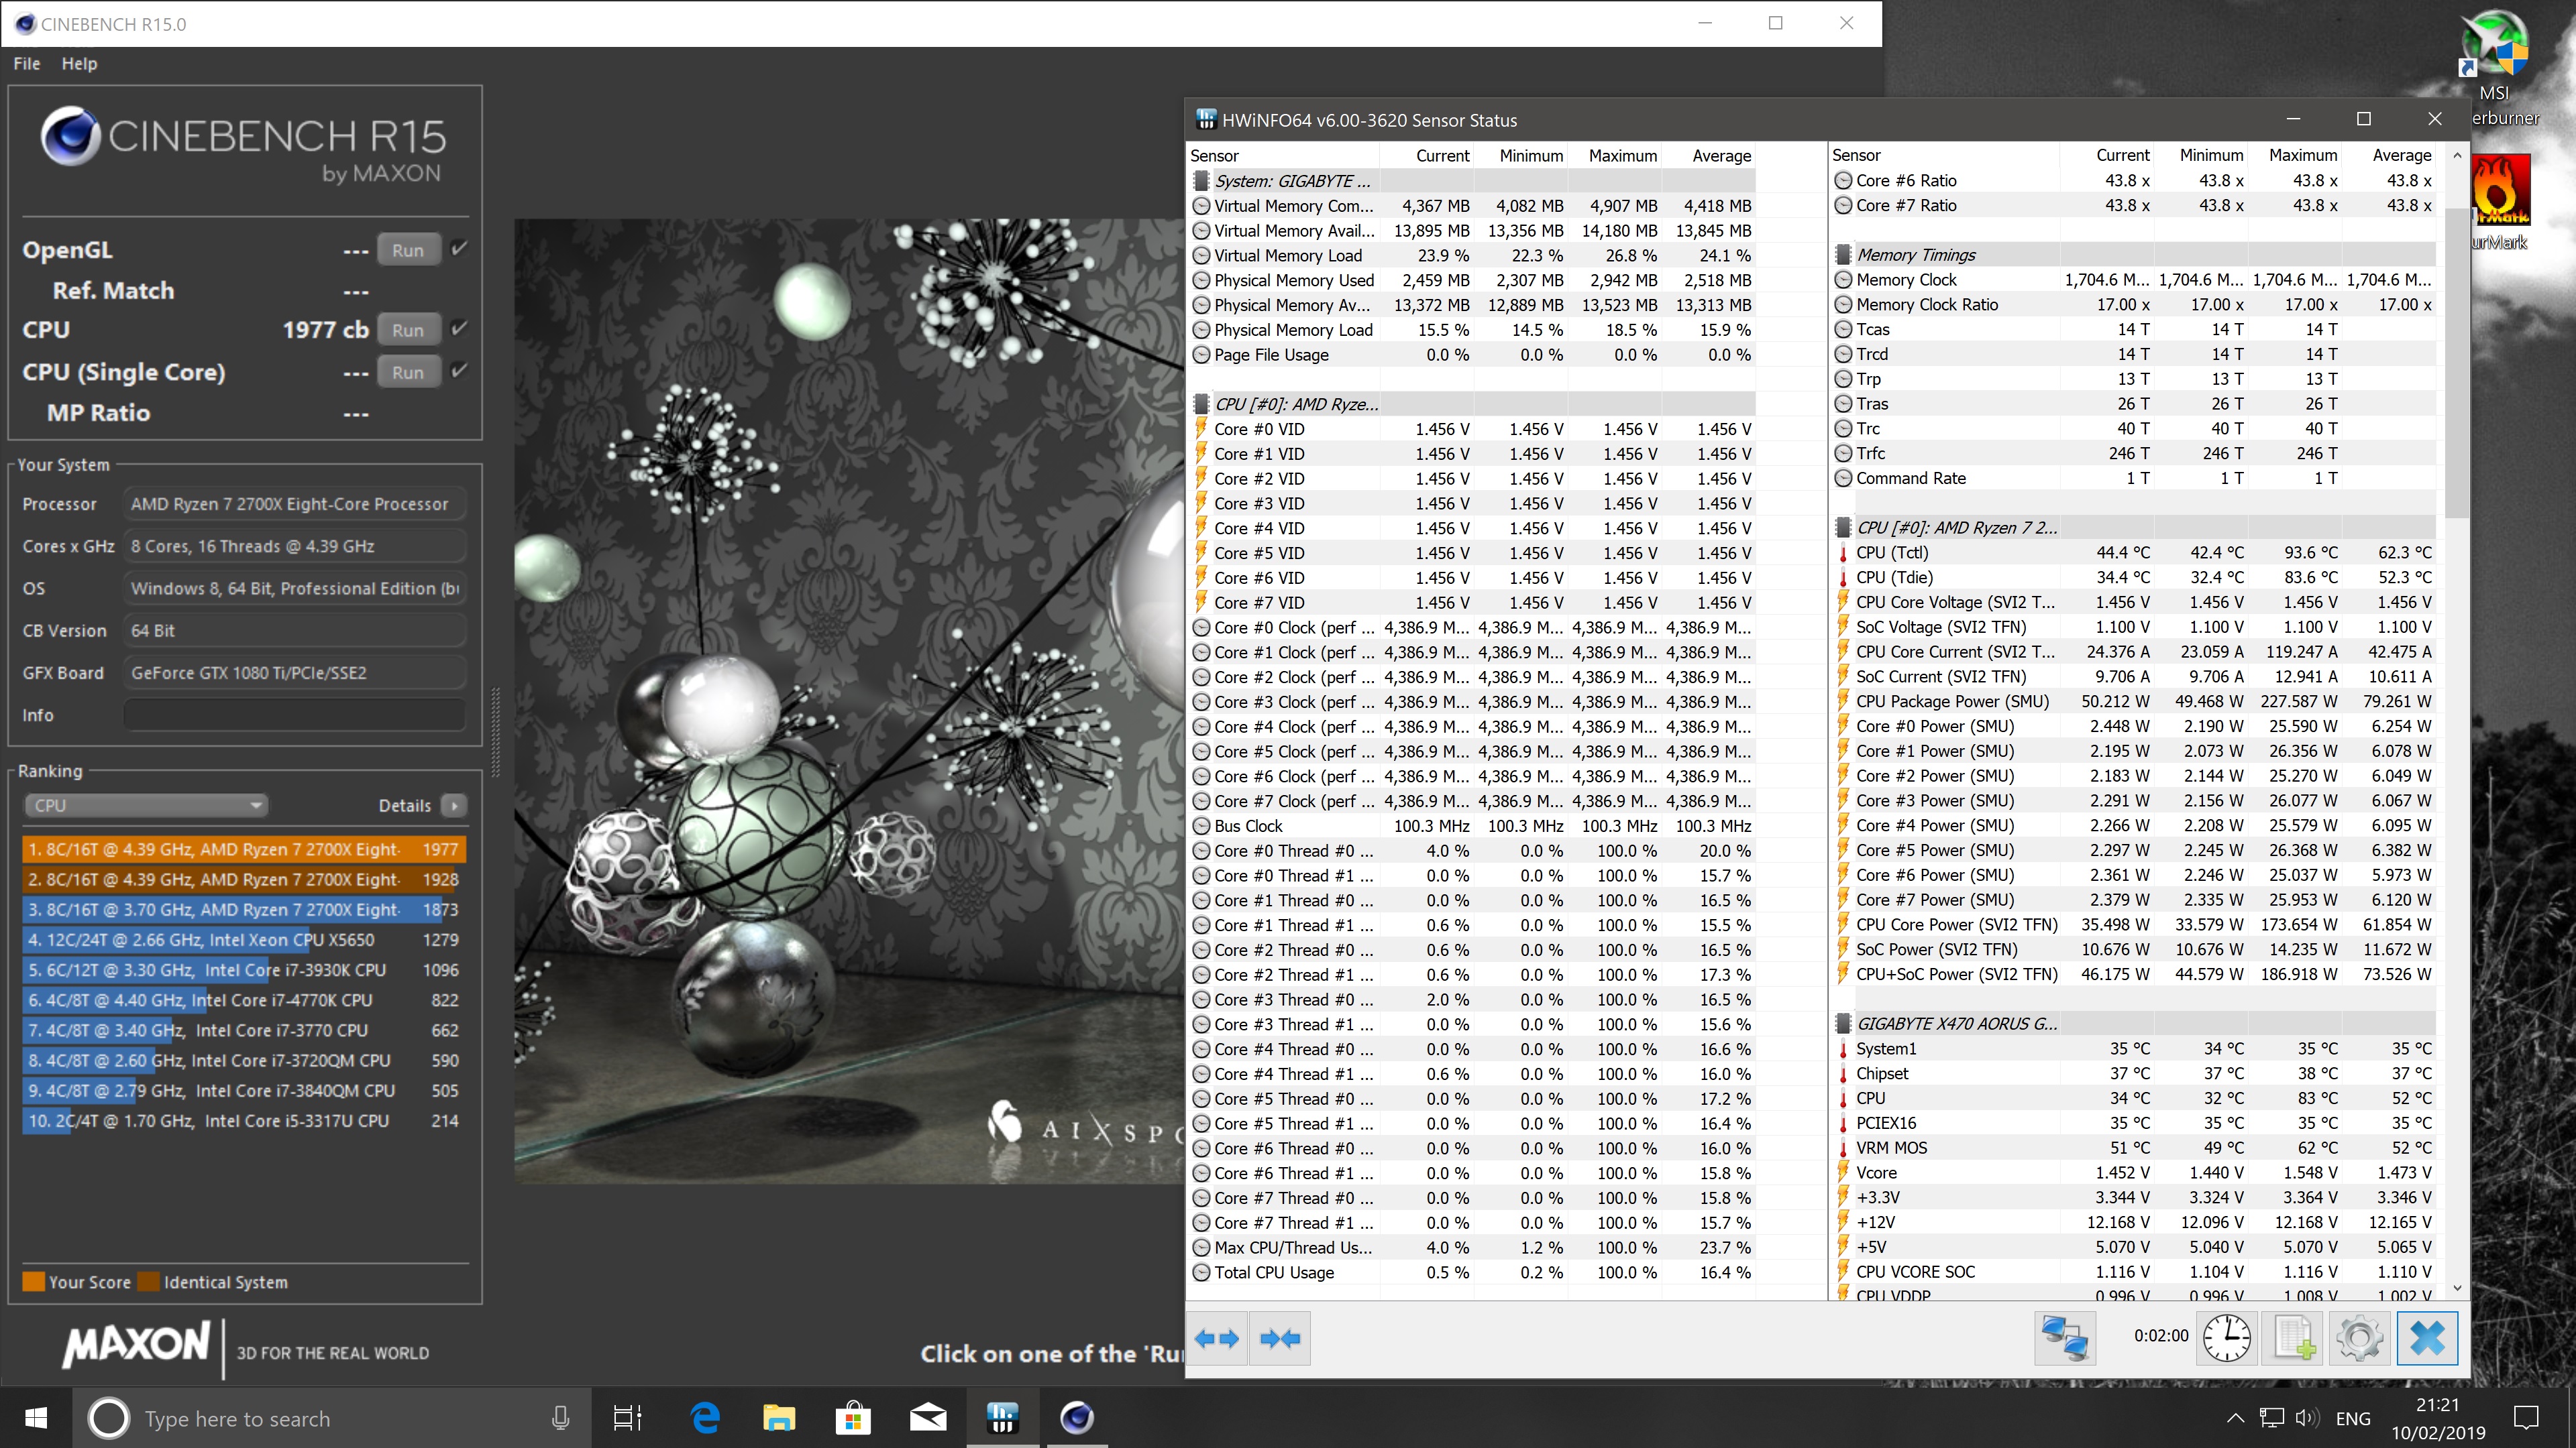Click HWiNFO scrollbar up arrow
This screenshot has height=1448, width=2576.
pyautogui.click(x=2457, y=156)
